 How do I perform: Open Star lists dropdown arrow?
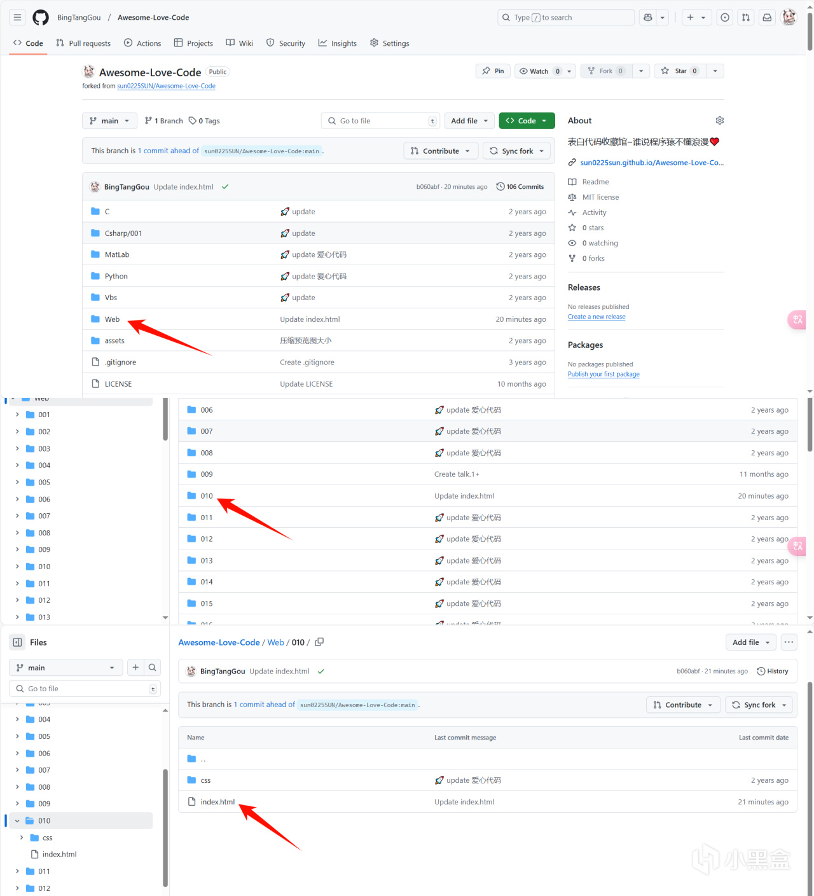pyautogui.click(x=715, y=71)
